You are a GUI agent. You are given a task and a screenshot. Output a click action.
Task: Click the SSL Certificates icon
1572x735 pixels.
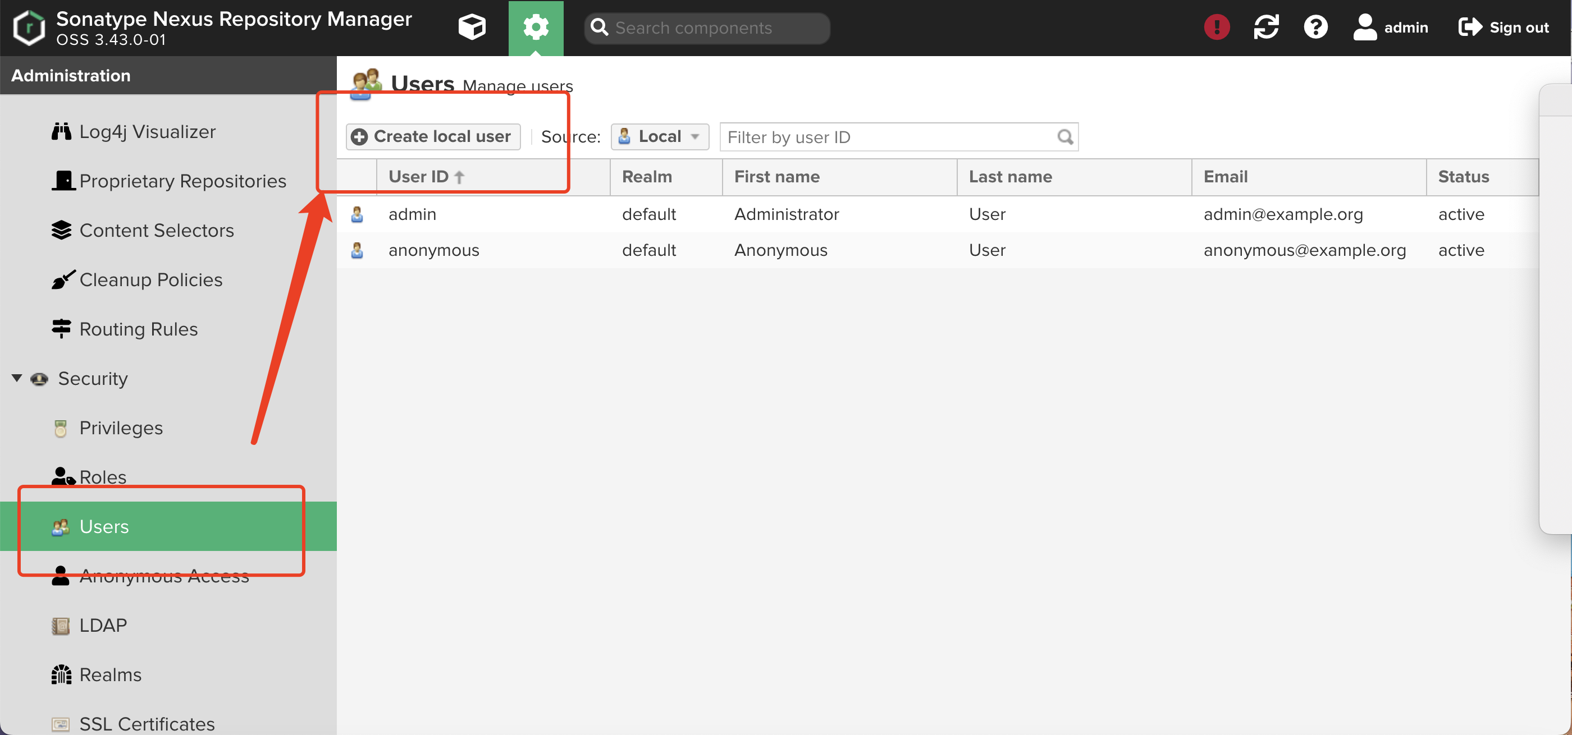click(x=61, y=724)
